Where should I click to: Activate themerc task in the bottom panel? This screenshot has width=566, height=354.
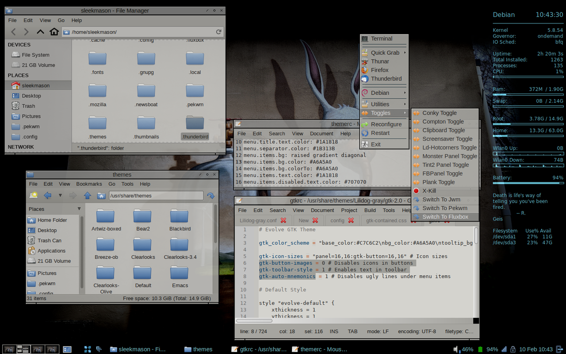[320, 349]
